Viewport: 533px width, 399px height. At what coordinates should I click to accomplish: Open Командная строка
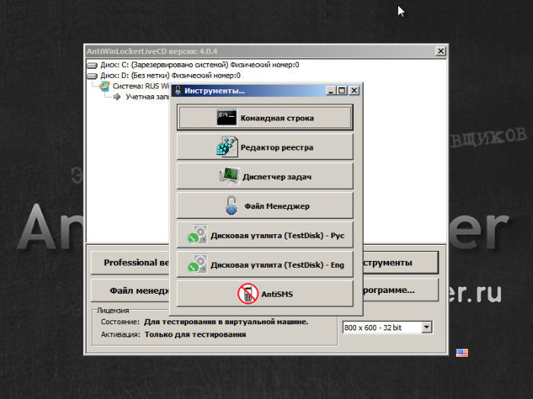pyautogui.click(x=265, y=117)
